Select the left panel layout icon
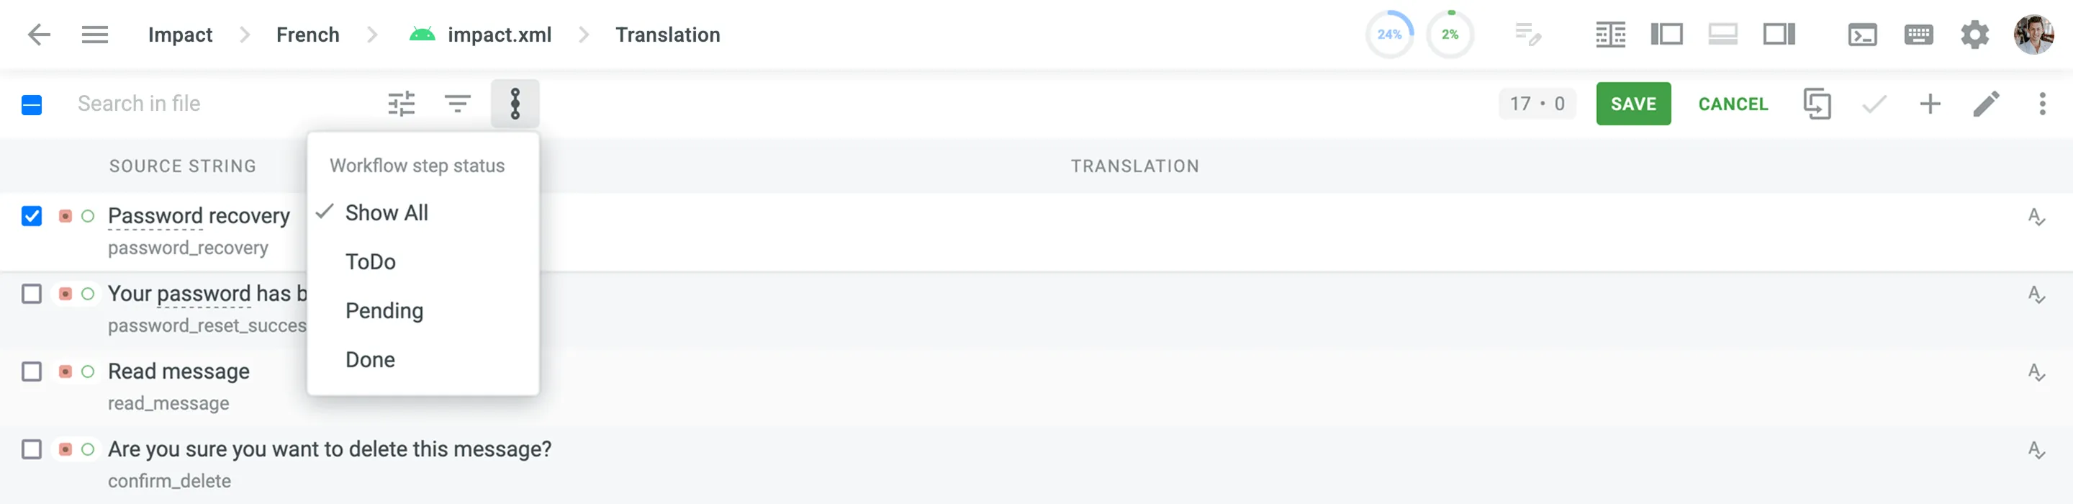 pos(1666,35)
